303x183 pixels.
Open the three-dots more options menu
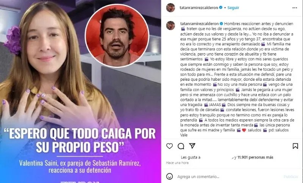point(295,8)
